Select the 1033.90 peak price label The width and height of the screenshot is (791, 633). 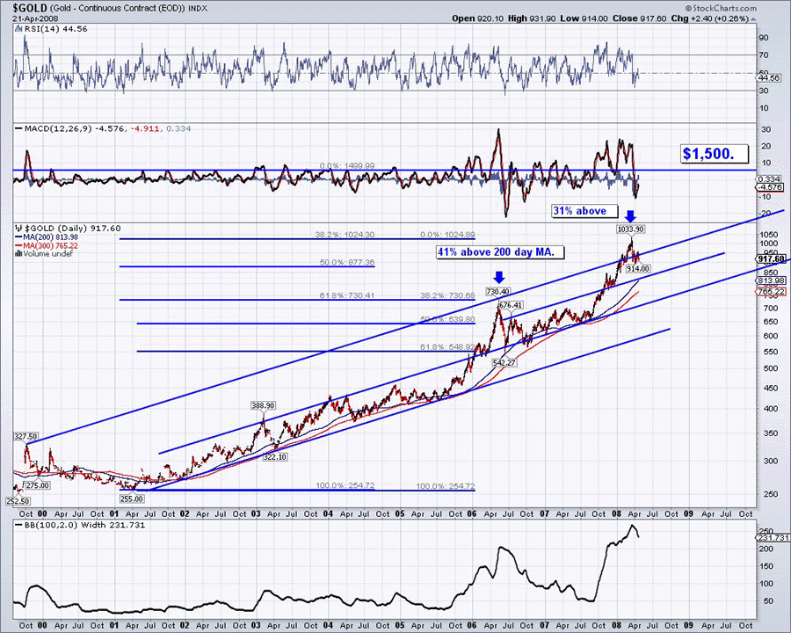click(x=630, y=229)
